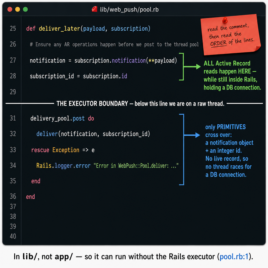This screenshot has height=268, width=268.
Task: Click the 'do' keyword on line 31
Action: [x=91, y=119]
